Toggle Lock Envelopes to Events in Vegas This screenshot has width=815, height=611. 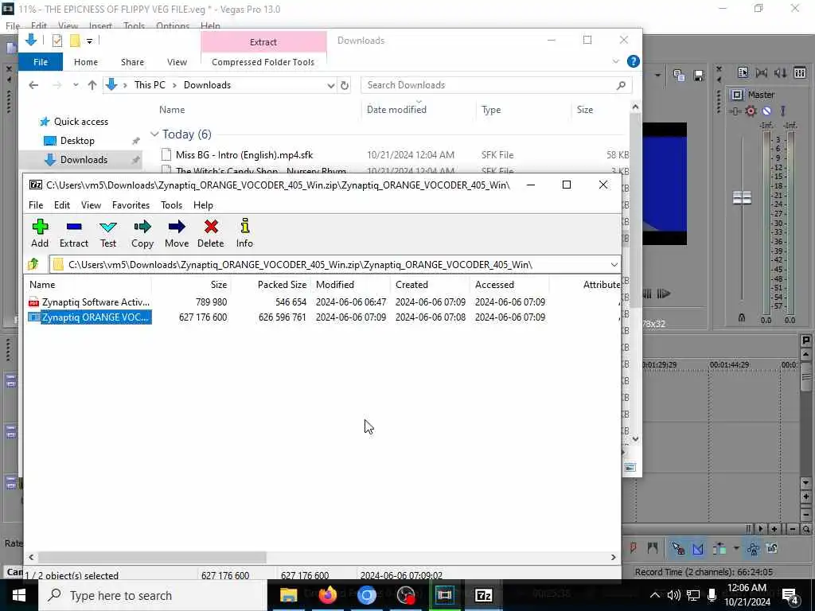[753, 548]
